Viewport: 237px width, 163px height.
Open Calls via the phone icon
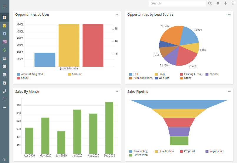click(4, 91)
